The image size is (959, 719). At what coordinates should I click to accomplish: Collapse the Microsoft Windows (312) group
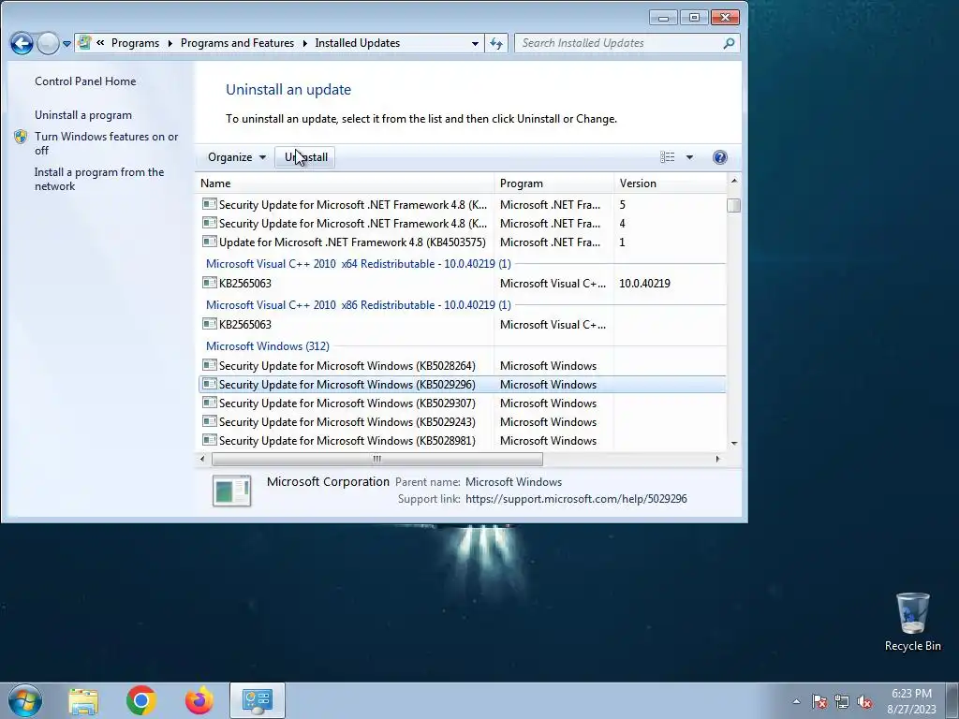pyautogui.click(x=267, y=346)
